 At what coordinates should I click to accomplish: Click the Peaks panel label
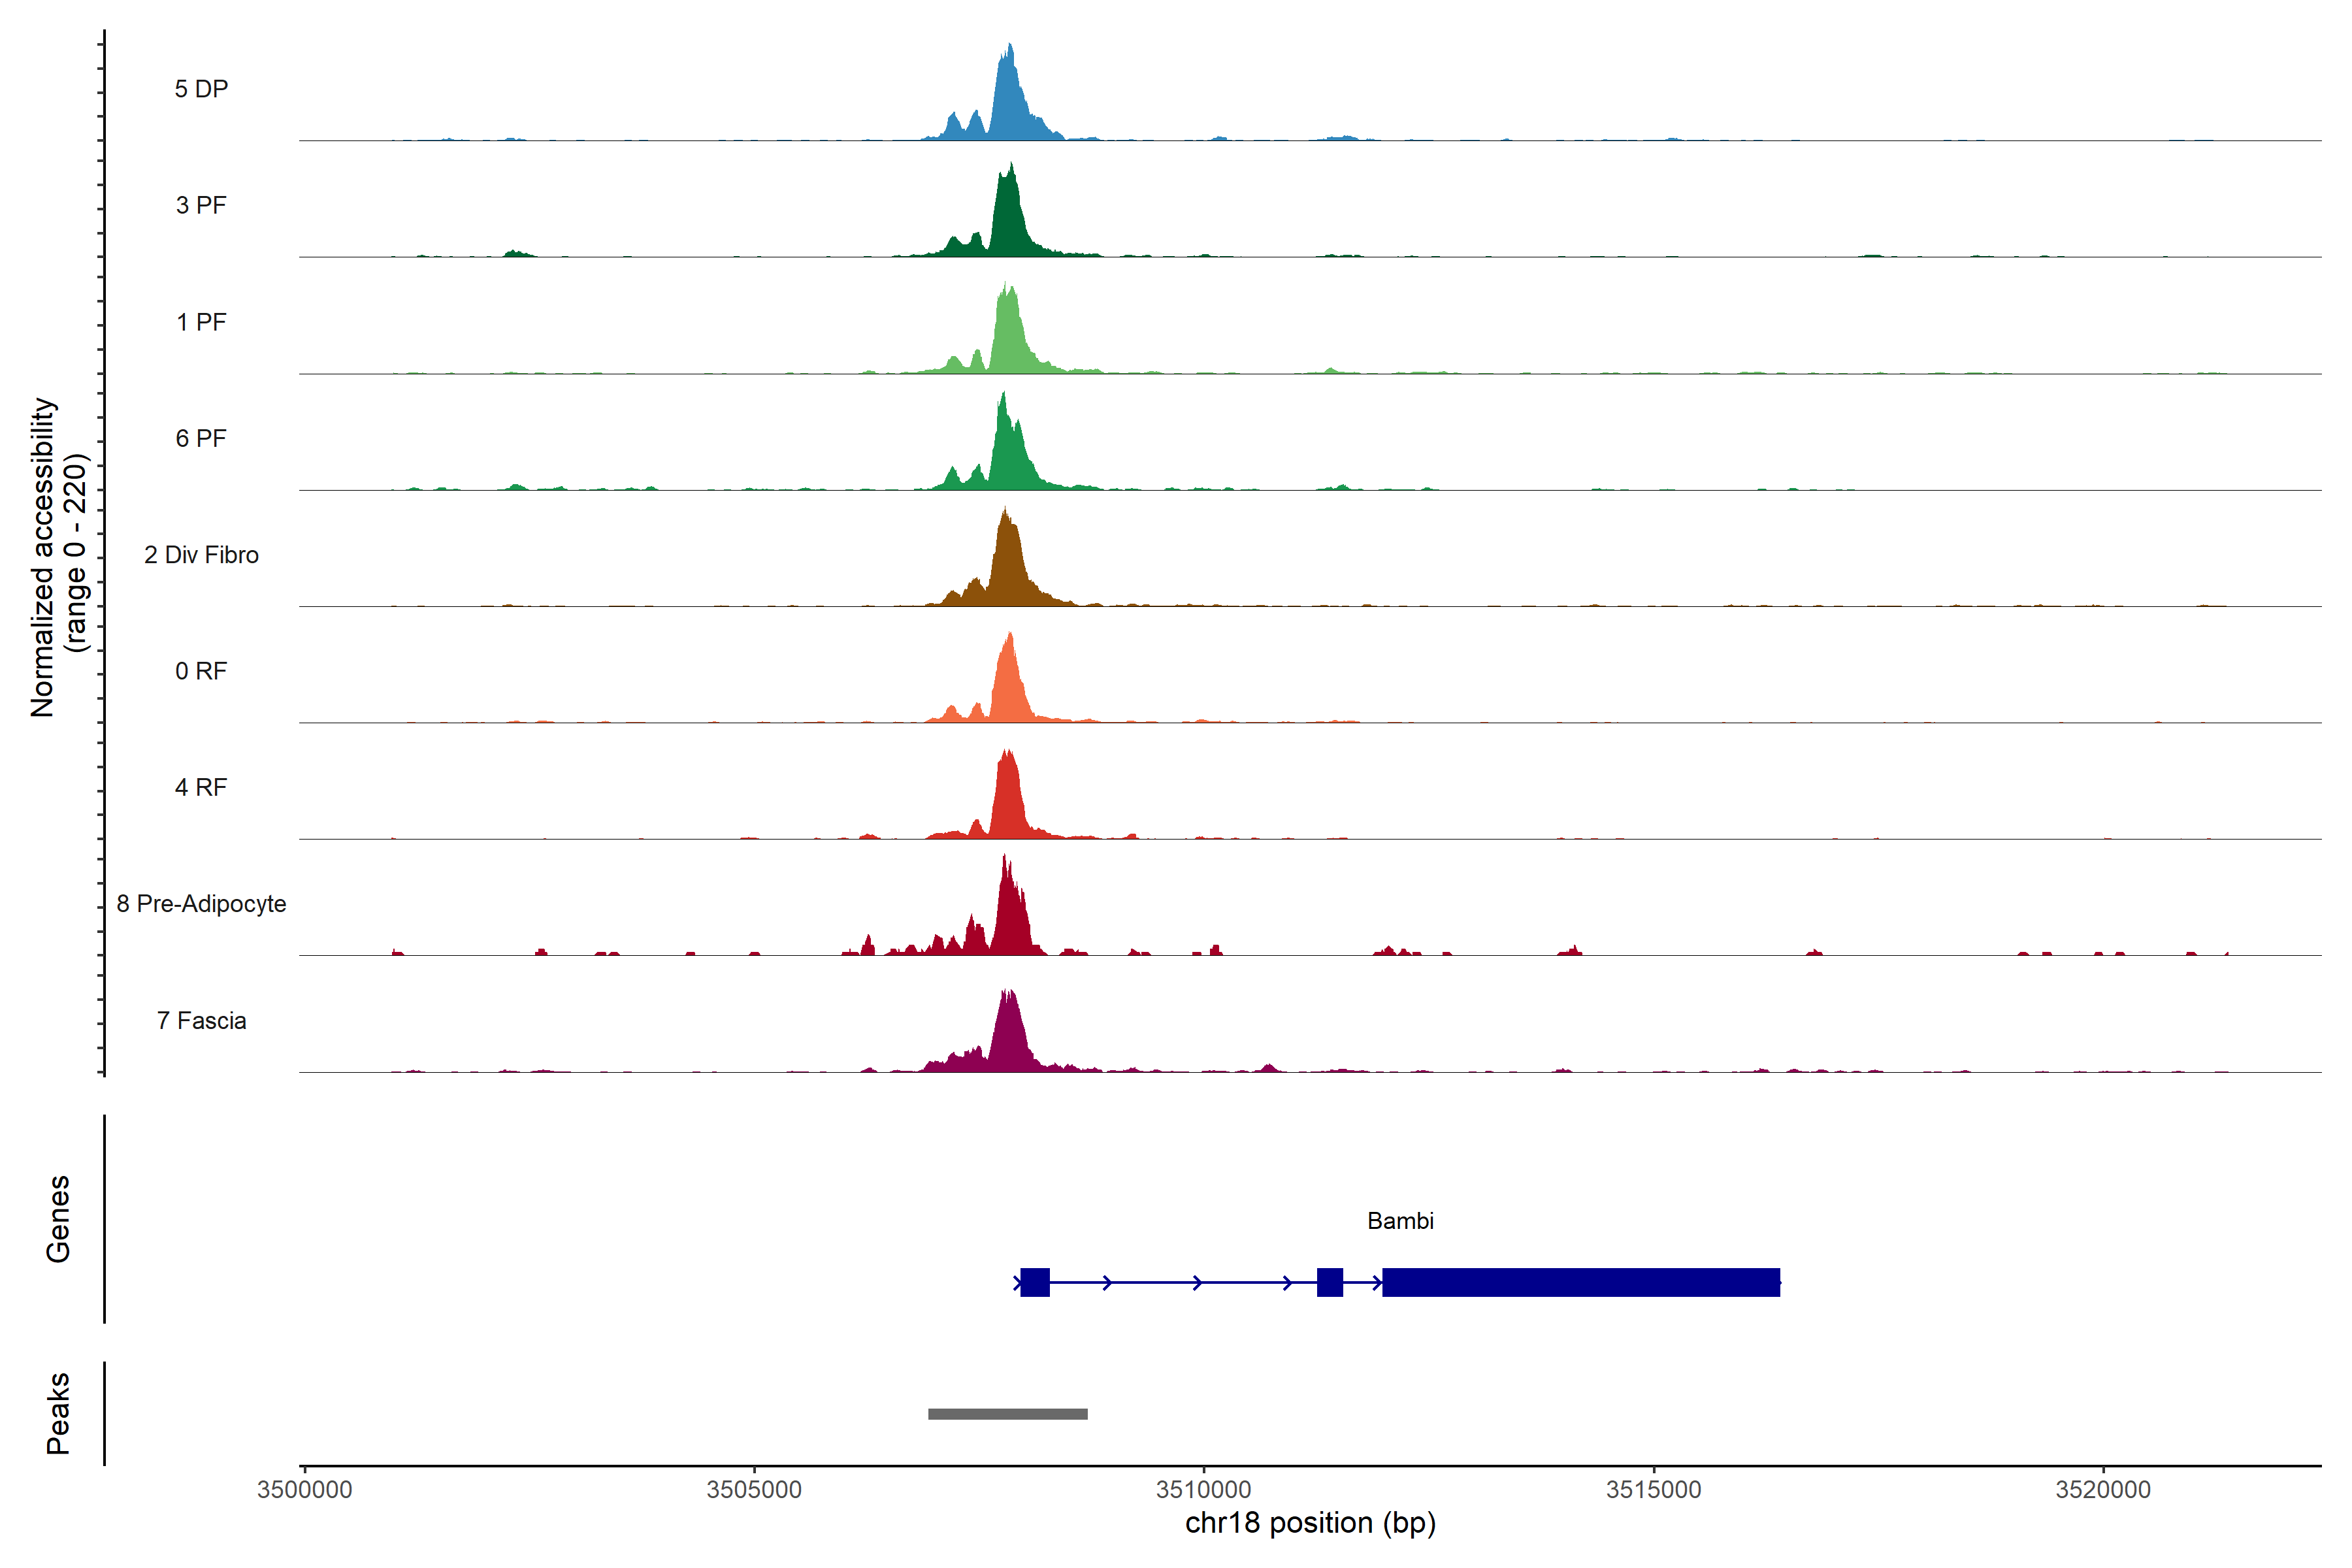coord(58,1413)
